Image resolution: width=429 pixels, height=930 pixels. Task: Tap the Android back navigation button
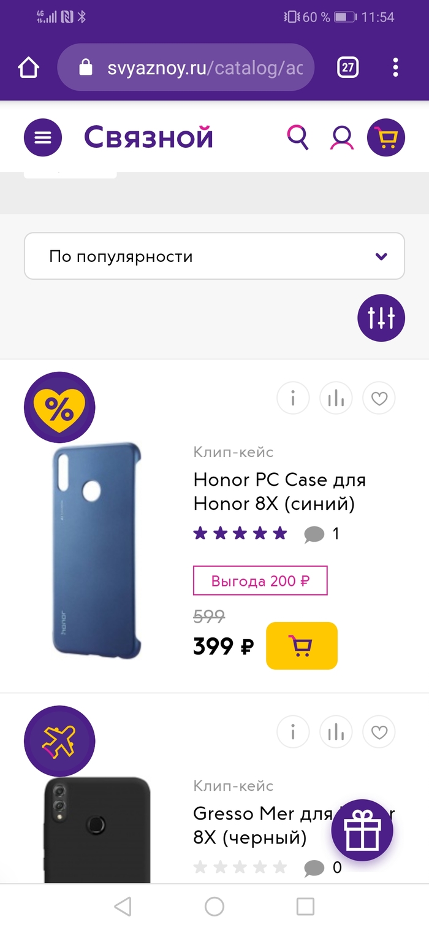[123, 906]
